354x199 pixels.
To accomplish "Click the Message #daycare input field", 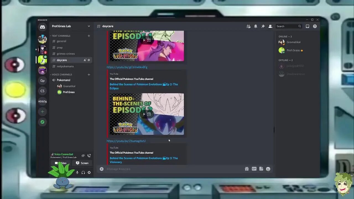I will pos(174,169).
